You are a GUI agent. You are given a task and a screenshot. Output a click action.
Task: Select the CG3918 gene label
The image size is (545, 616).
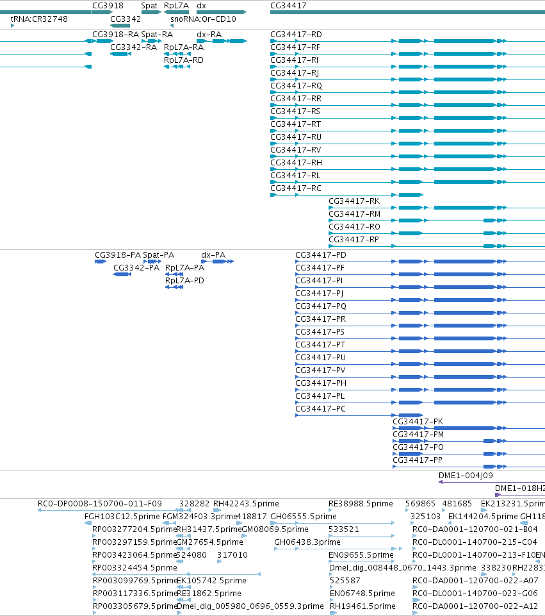(x=108, y=6)
